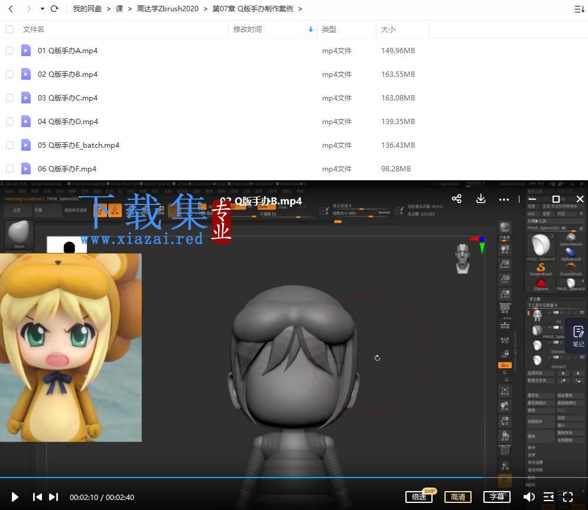Expand the navigation history dropdown arrow
588x510 pixels.
pyautogui.click(x=43, y=9)
